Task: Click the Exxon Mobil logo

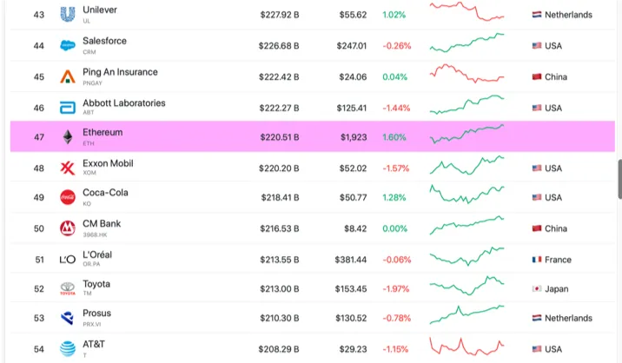Action: pos(68,168)
